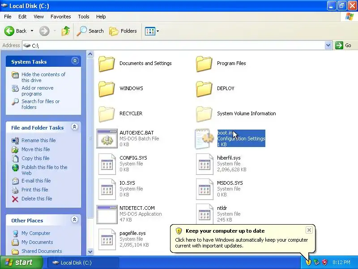358x269 pixels.
Task: Select the NTDETECT.COM file icon
Action: coord(107,214)
